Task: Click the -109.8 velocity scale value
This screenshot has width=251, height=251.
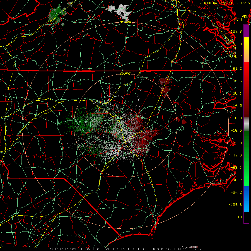Action: [x=235, y=205]
